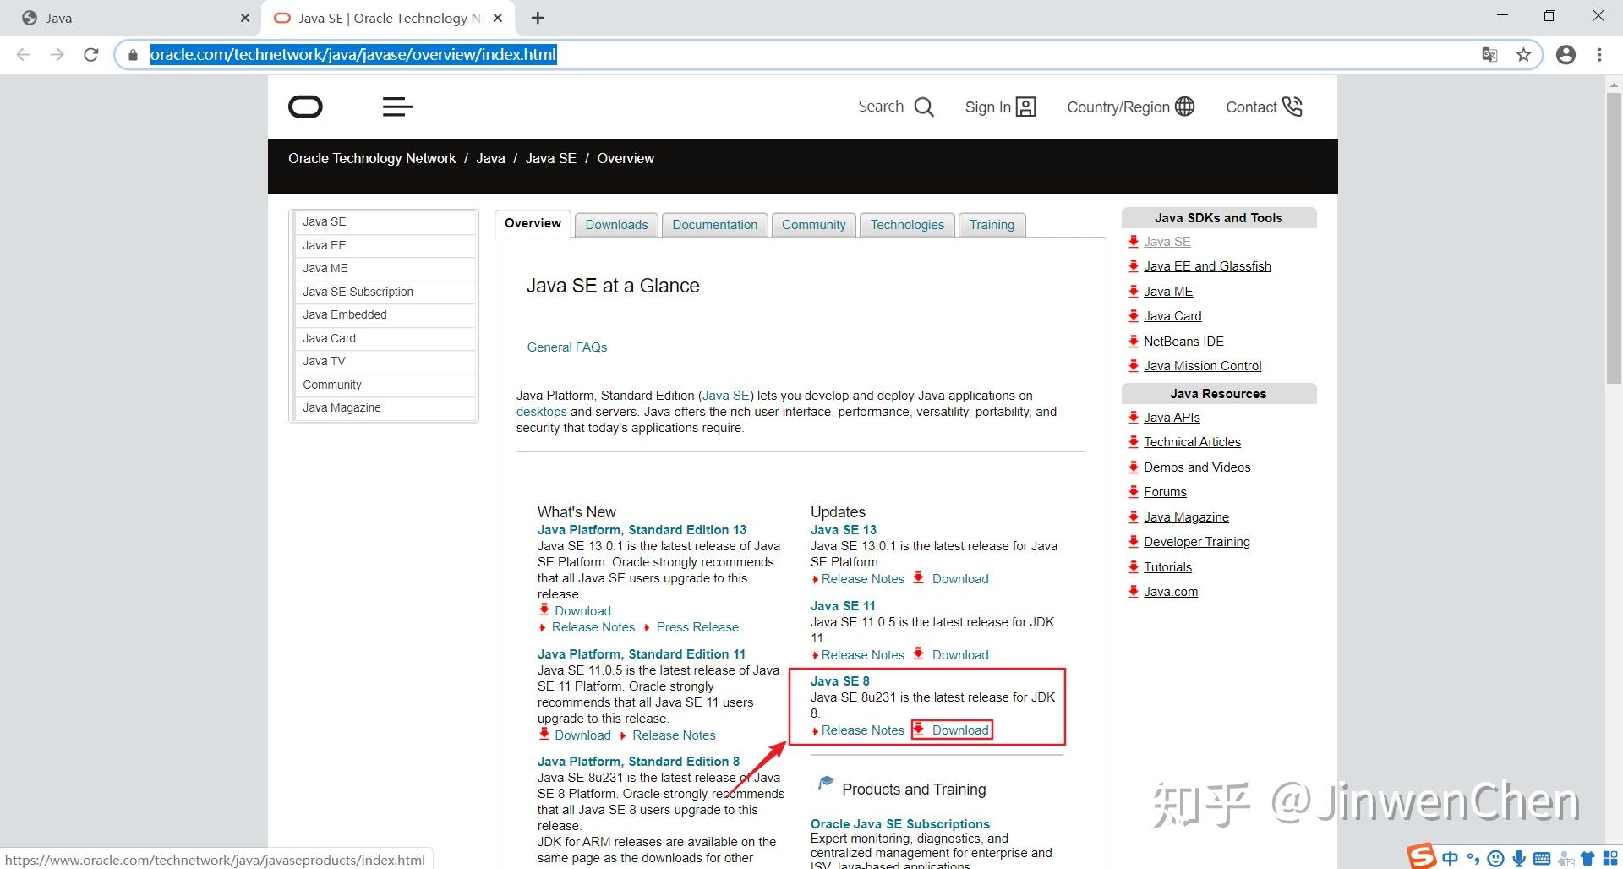Screen dimensions: 1623x869
Task: Select Java SE Subscription in sidebar
Action: 384,292
